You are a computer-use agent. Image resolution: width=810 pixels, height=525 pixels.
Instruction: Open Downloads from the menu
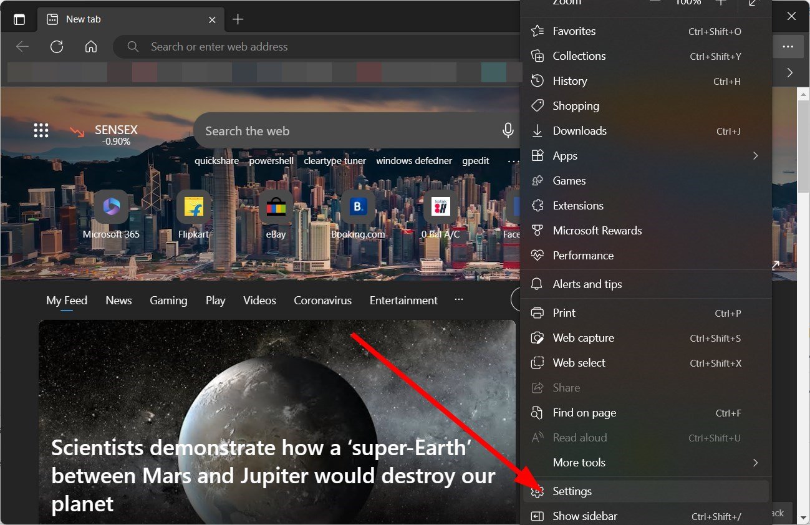(x=646, y=131)
